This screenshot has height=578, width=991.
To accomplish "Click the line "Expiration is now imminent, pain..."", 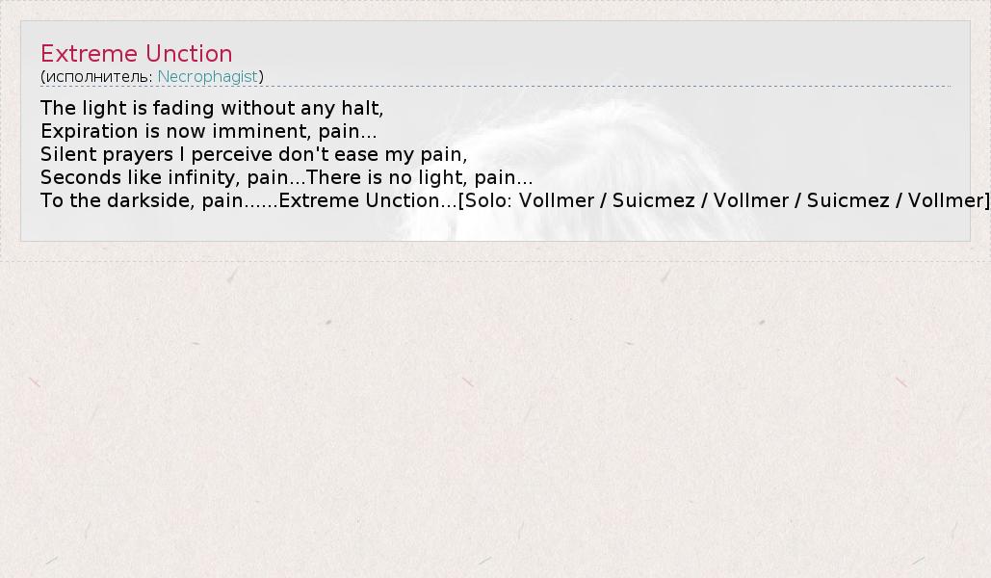I will (209, 132).
